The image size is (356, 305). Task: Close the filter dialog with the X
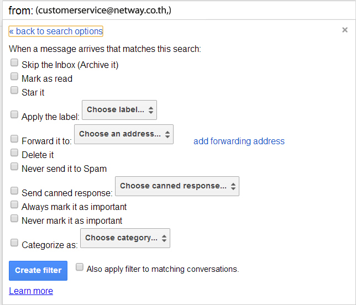tap(344, 30)
